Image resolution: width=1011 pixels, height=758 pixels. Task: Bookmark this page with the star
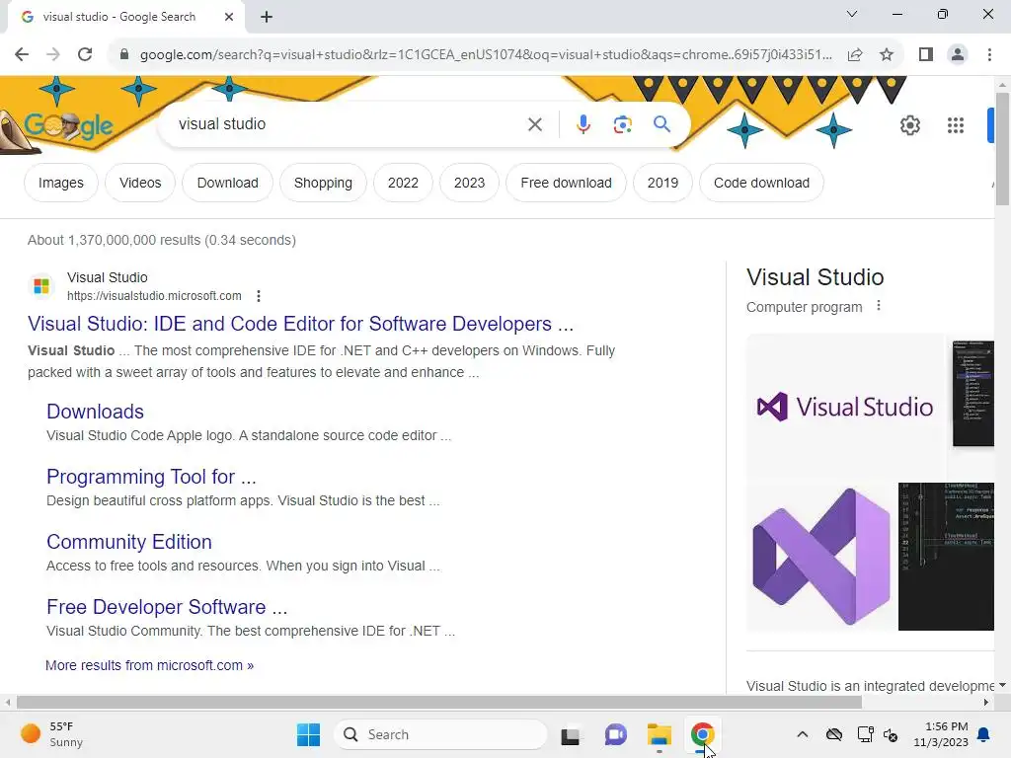(887, 54)
